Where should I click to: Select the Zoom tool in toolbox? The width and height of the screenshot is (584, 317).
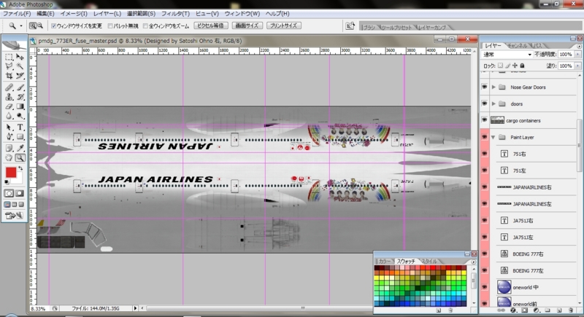pyautogui.click(x=20, y=158)
